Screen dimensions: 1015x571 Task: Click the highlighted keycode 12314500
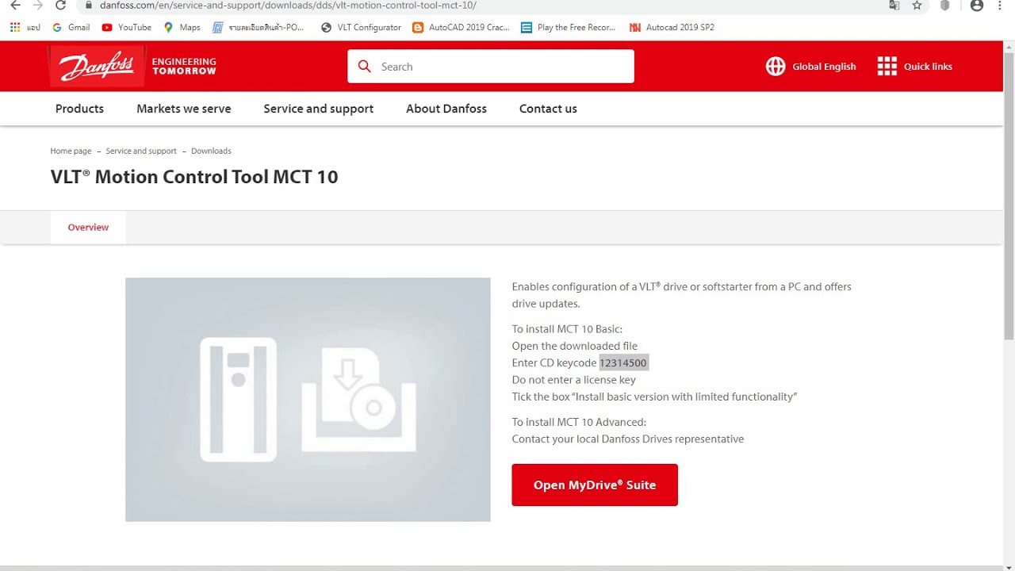pos(623,363)
